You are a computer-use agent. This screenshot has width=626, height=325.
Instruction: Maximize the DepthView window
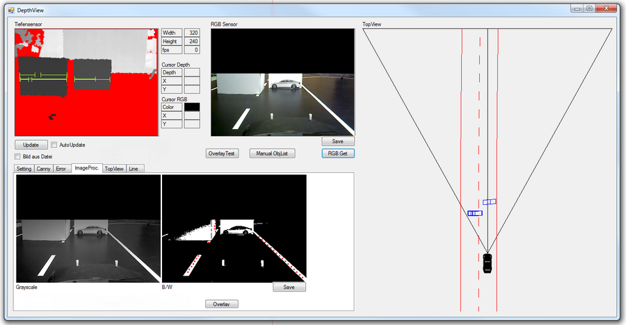point(589,8)
